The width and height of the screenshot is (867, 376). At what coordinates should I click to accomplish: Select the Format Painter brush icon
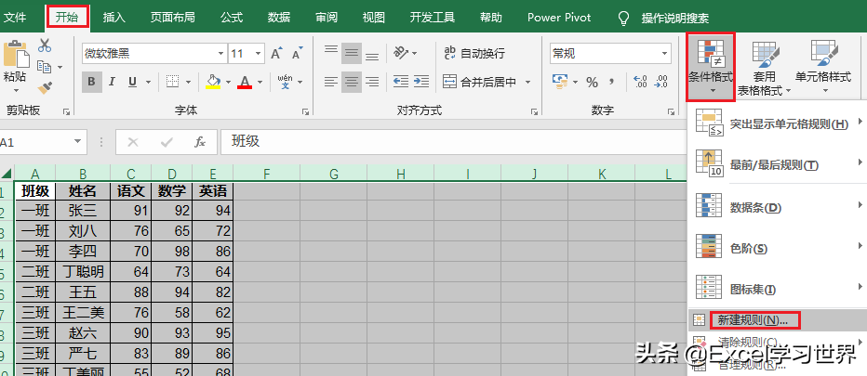pyautogui.click(x=45, y=87)
